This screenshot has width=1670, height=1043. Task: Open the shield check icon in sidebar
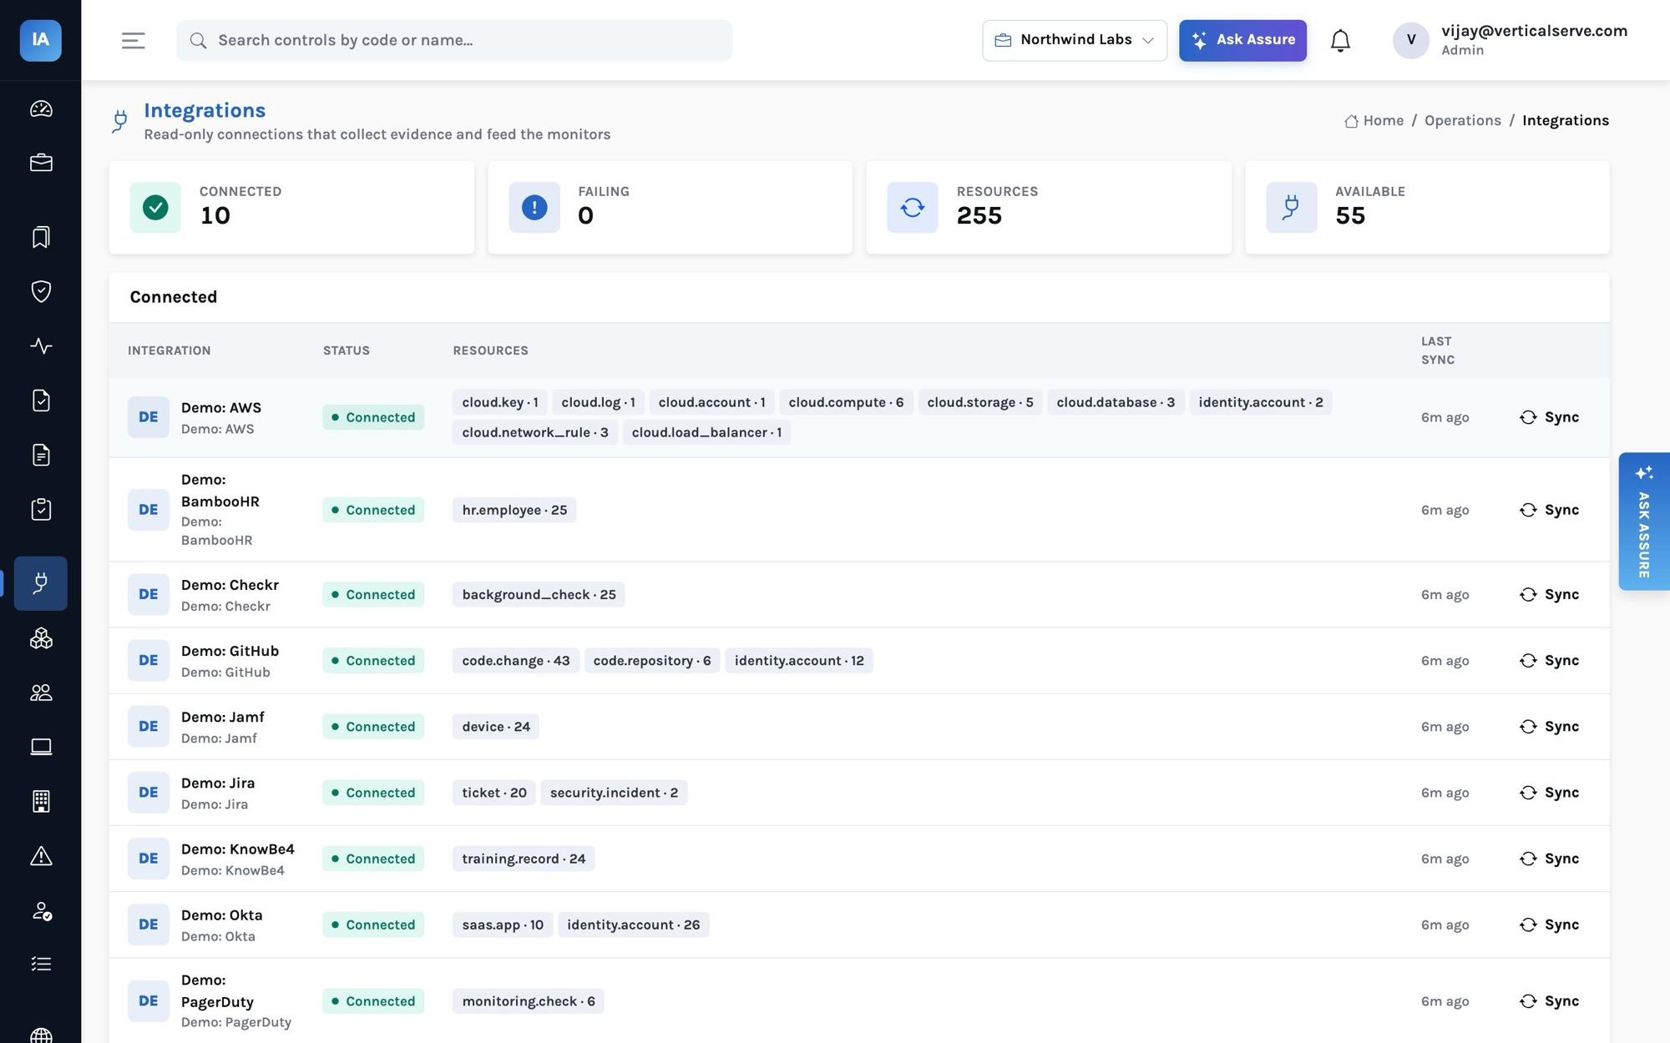tap(41, 291)
